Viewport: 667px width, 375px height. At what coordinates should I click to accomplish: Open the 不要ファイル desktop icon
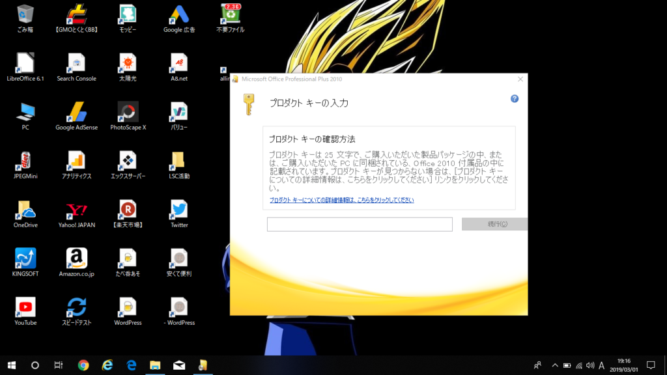tap(230, 18)
